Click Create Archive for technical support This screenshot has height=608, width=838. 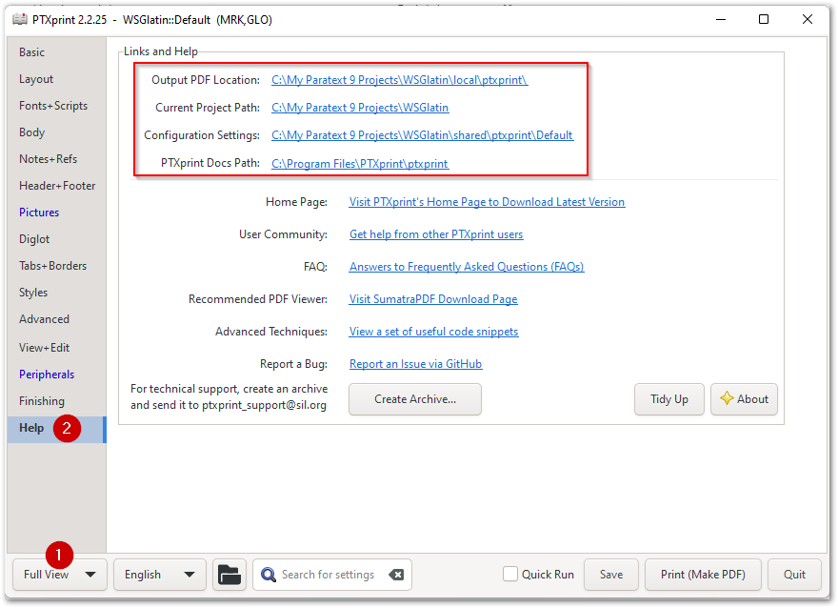pyautogui.click(x=414, y=398)
